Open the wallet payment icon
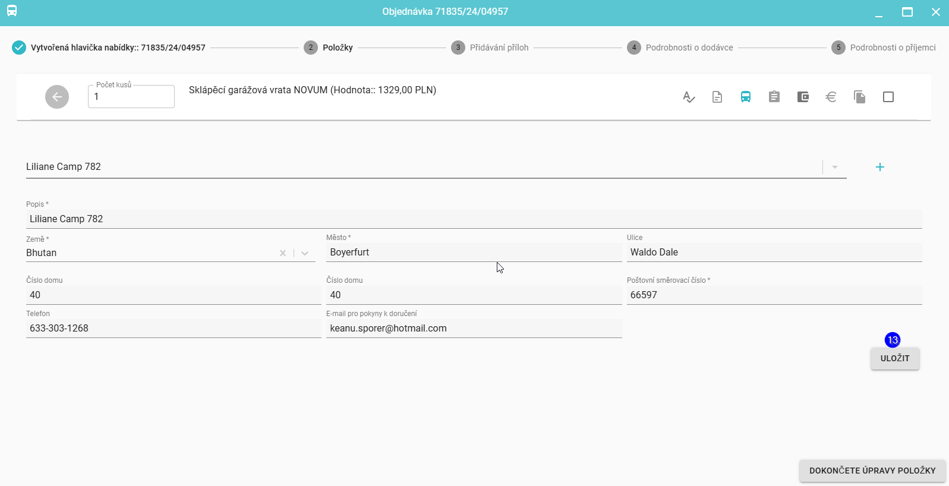 [x=803, y=97]
